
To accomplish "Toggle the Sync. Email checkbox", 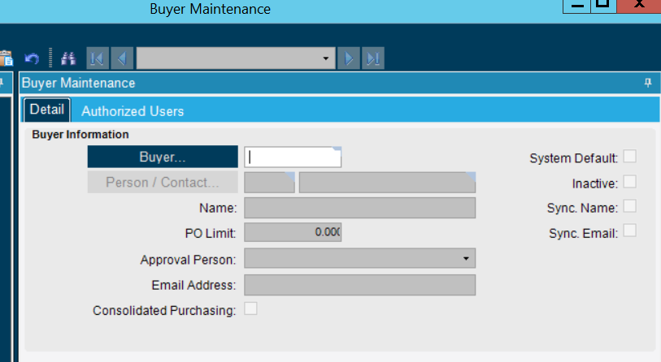I will (630, 231).
